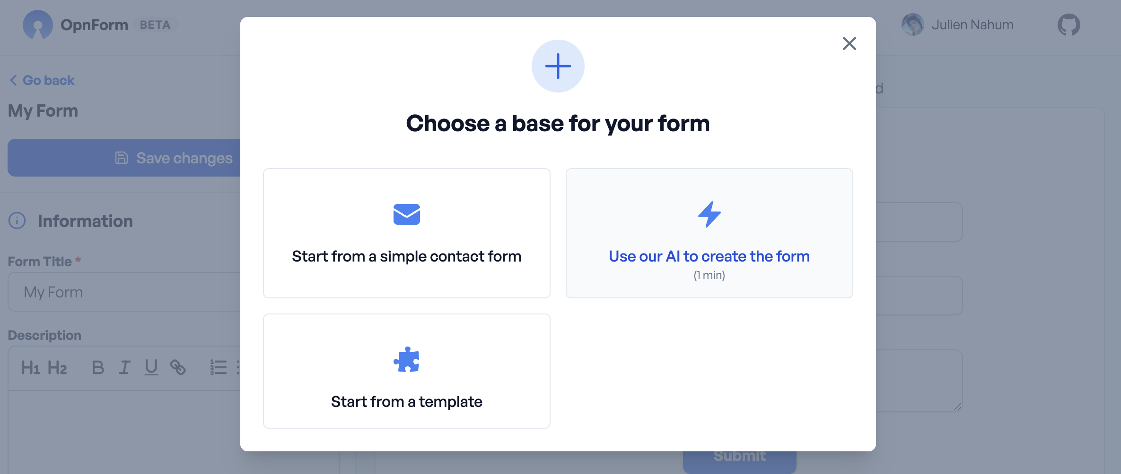This screenshot has width=1121, height=474.
Task: Click the H1 heading format icon
Action: pyautogui.click(x=30, y=367)
